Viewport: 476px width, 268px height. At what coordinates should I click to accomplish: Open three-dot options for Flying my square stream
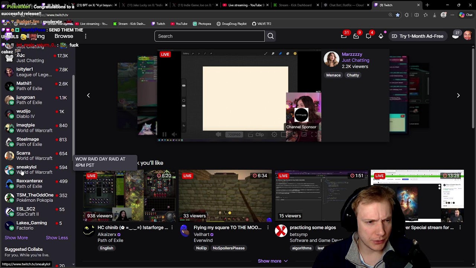click(x=268, y=227)
